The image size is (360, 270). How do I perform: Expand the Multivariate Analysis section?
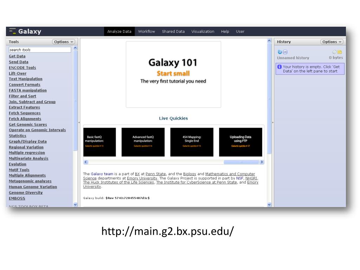[29, 159]
